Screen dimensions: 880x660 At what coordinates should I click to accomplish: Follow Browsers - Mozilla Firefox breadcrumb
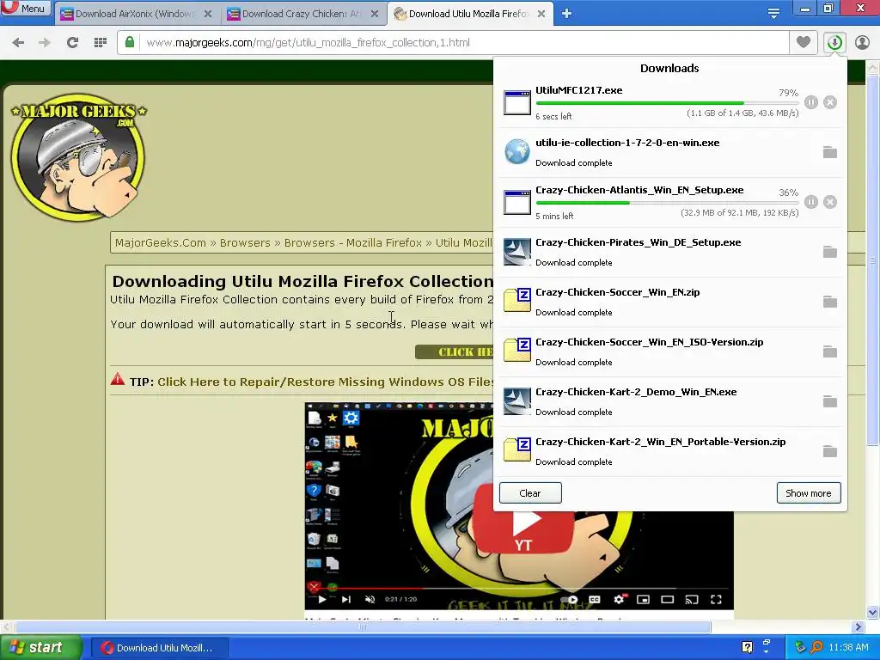(353, 243)
